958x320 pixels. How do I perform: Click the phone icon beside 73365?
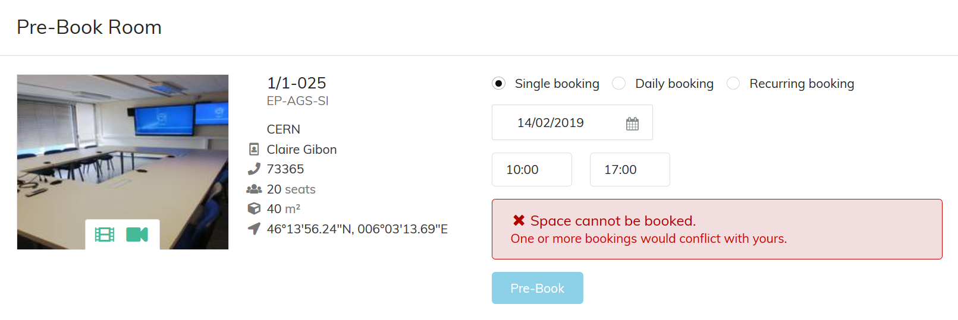coord(254,169)
